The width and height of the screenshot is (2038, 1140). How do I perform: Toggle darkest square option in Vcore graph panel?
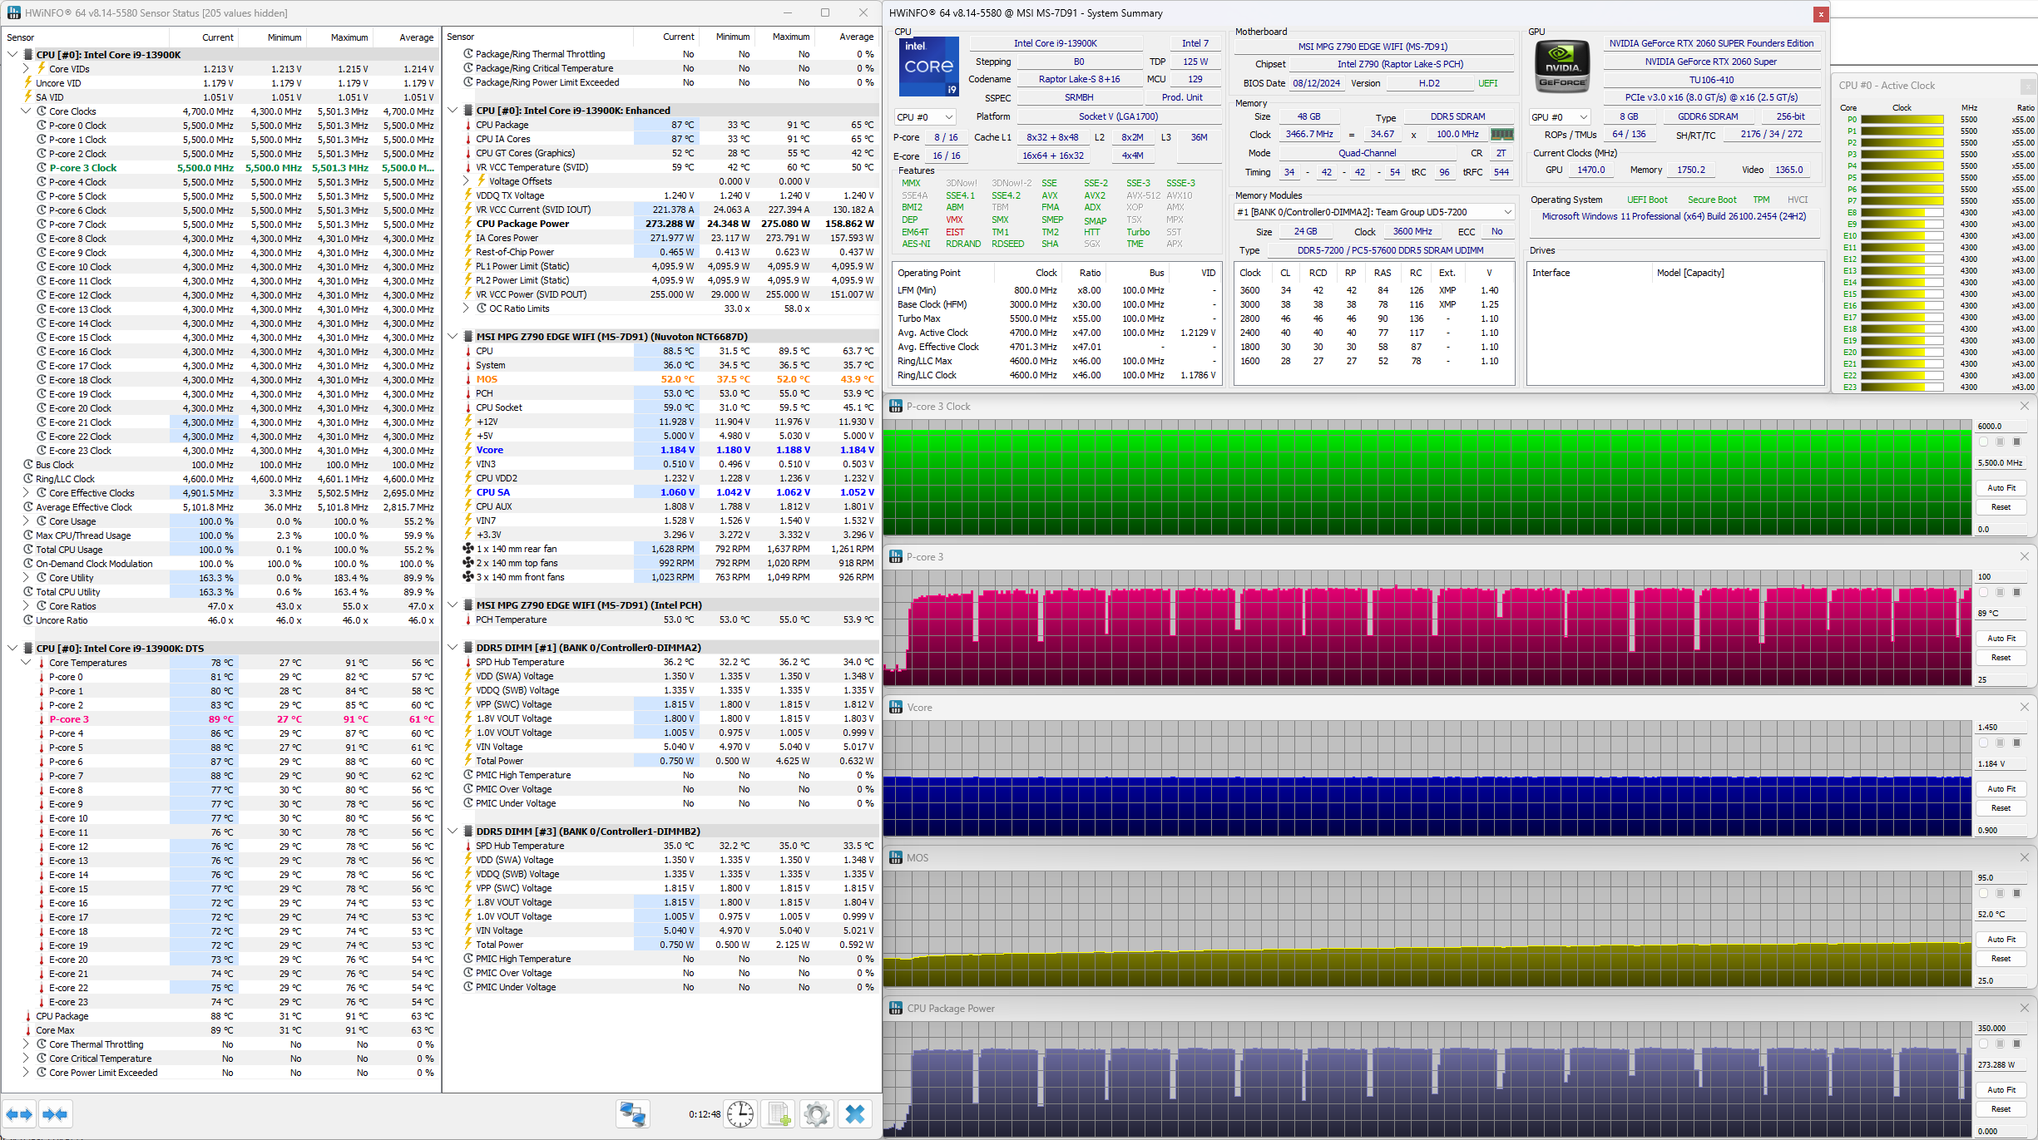(2016, 743)
